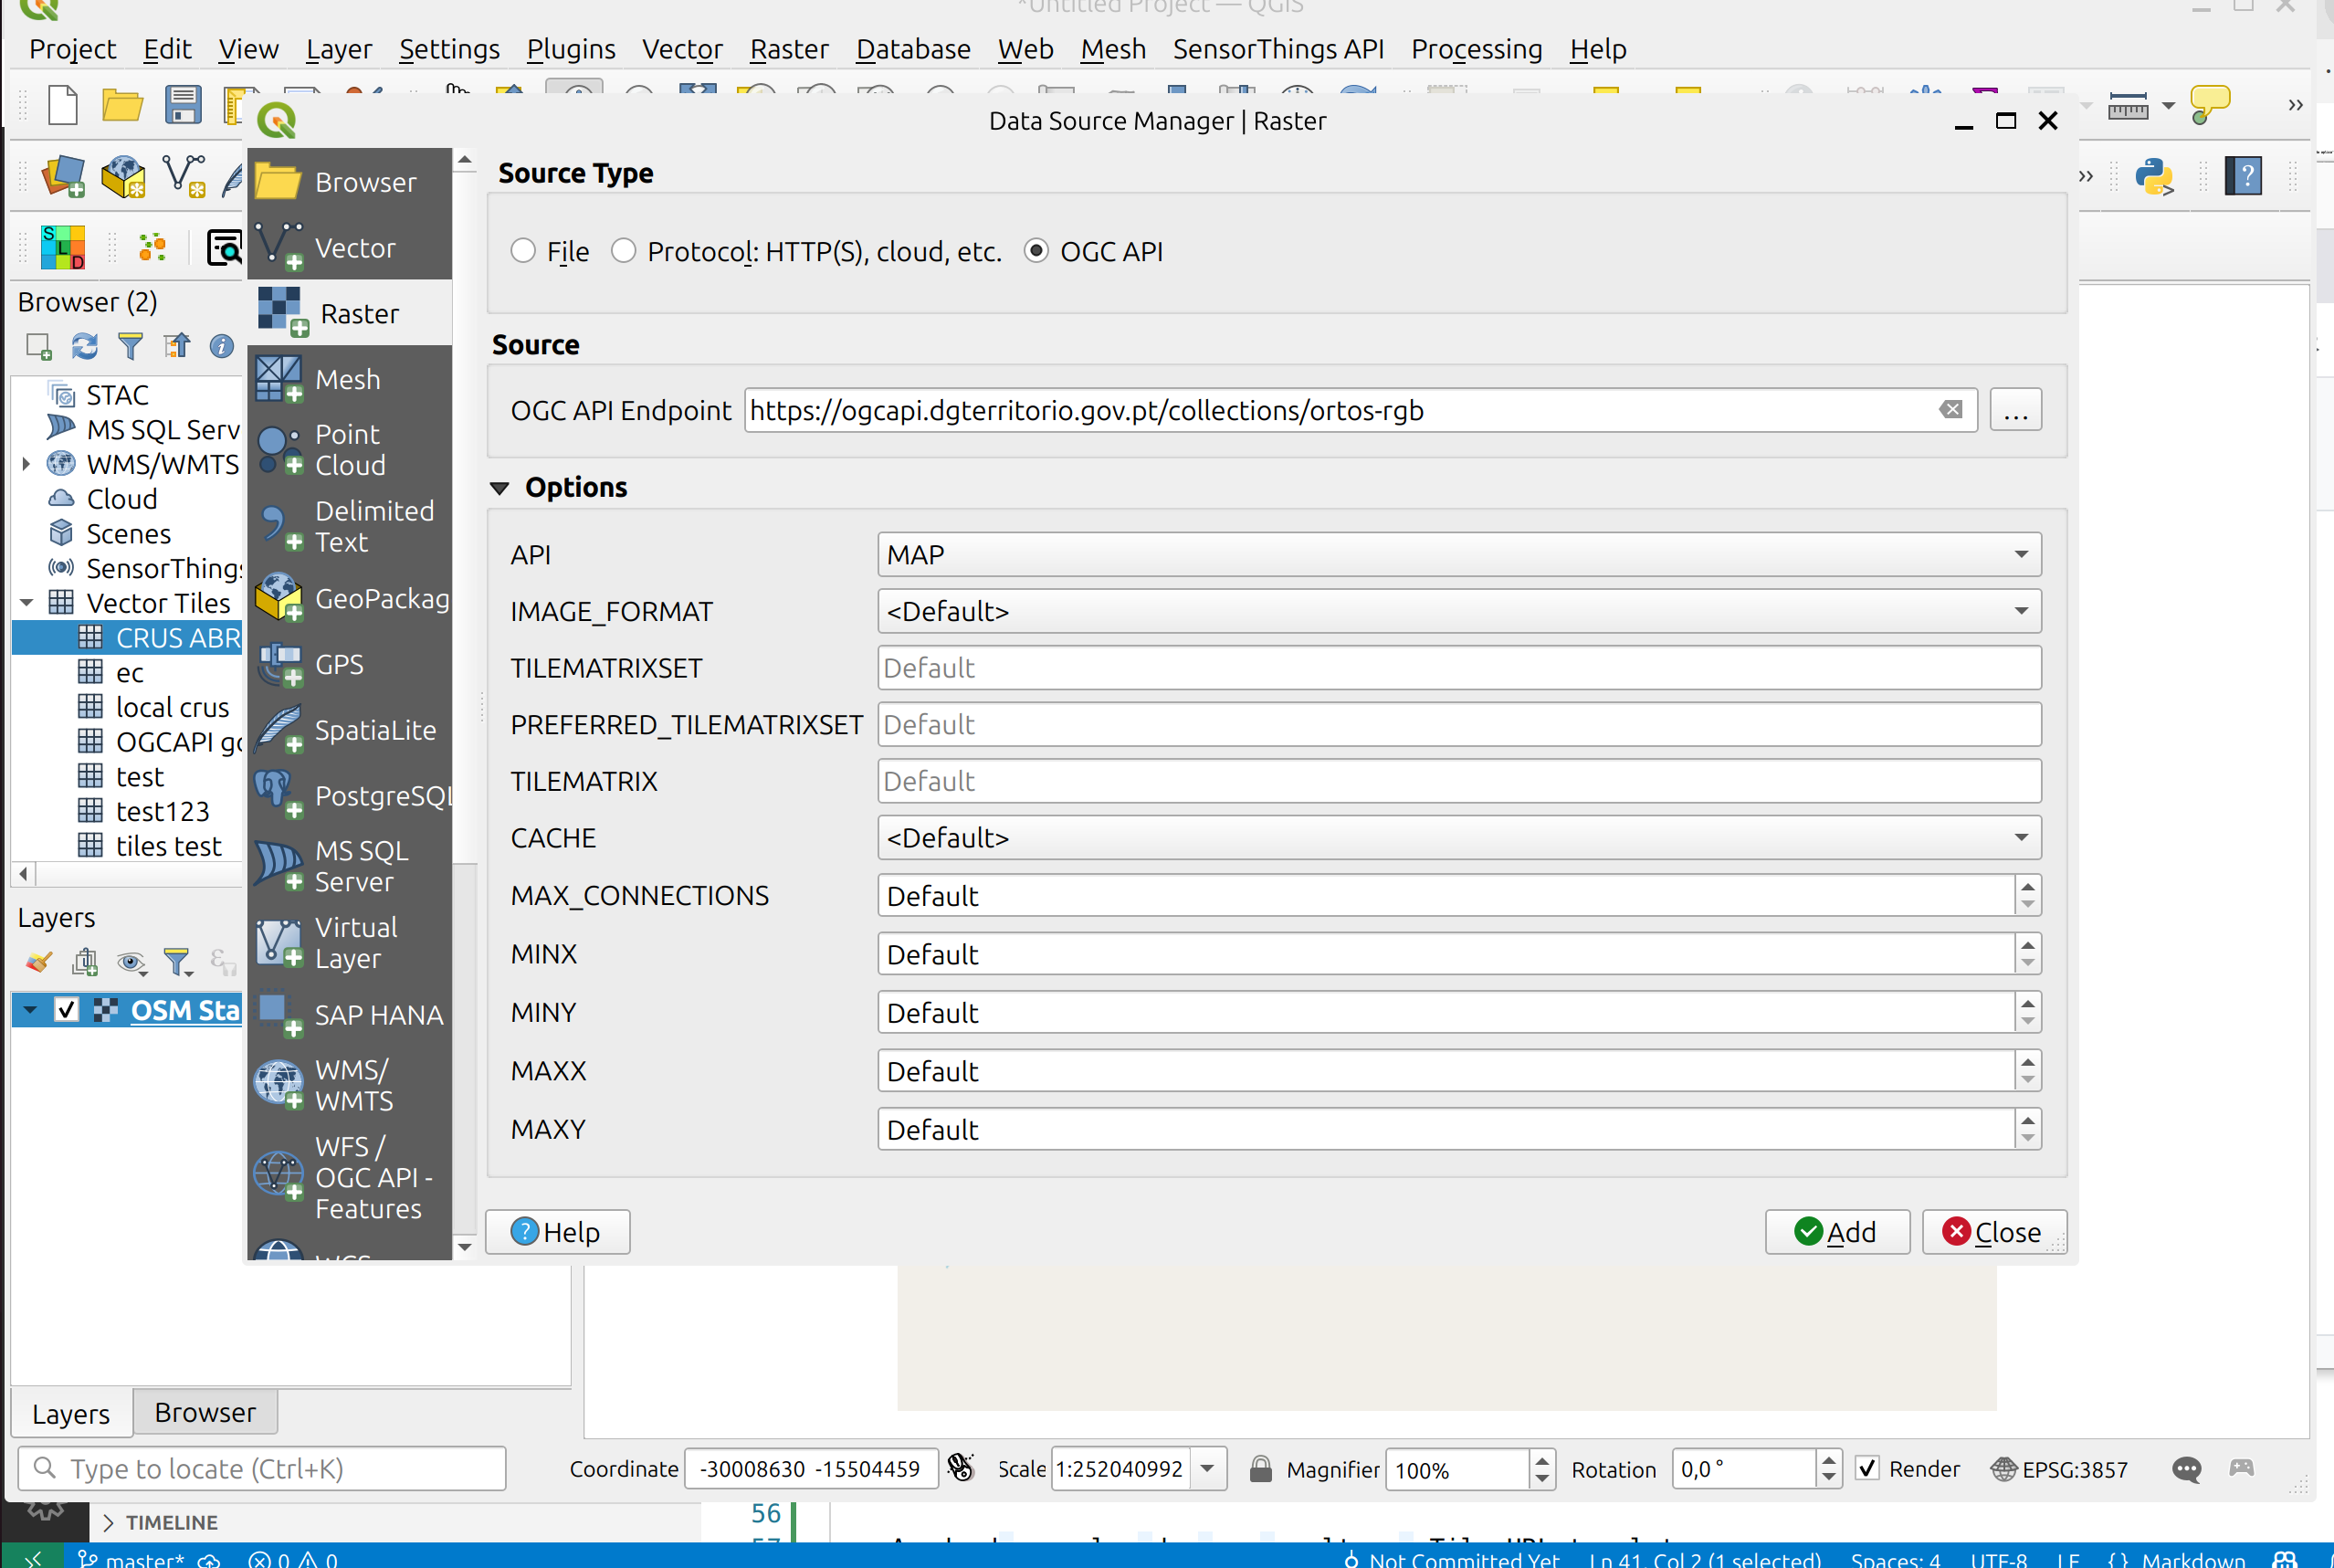Open the API dropdown showing MAP
This screenshot has width=2334, height=1568.
(x=1459, y=554)
